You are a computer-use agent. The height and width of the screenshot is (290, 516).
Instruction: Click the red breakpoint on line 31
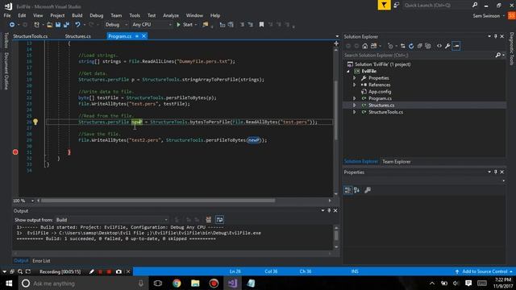tap(15, 152)
